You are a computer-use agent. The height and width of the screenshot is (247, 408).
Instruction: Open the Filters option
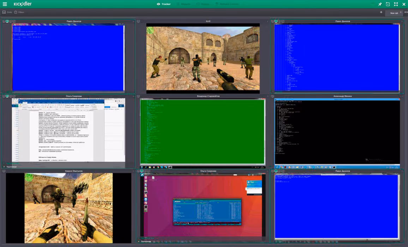point(19,12)
